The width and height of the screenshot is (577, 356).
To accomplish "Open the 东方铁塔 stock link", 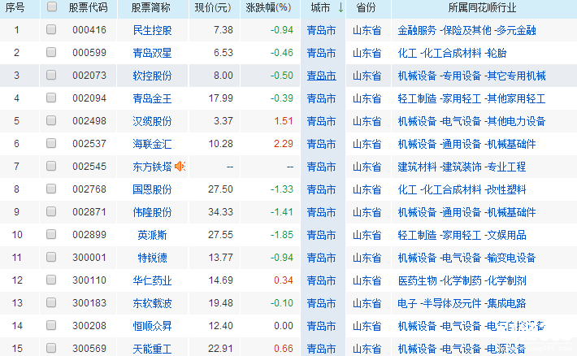I will pyautogui.click(x=152, y=167).
